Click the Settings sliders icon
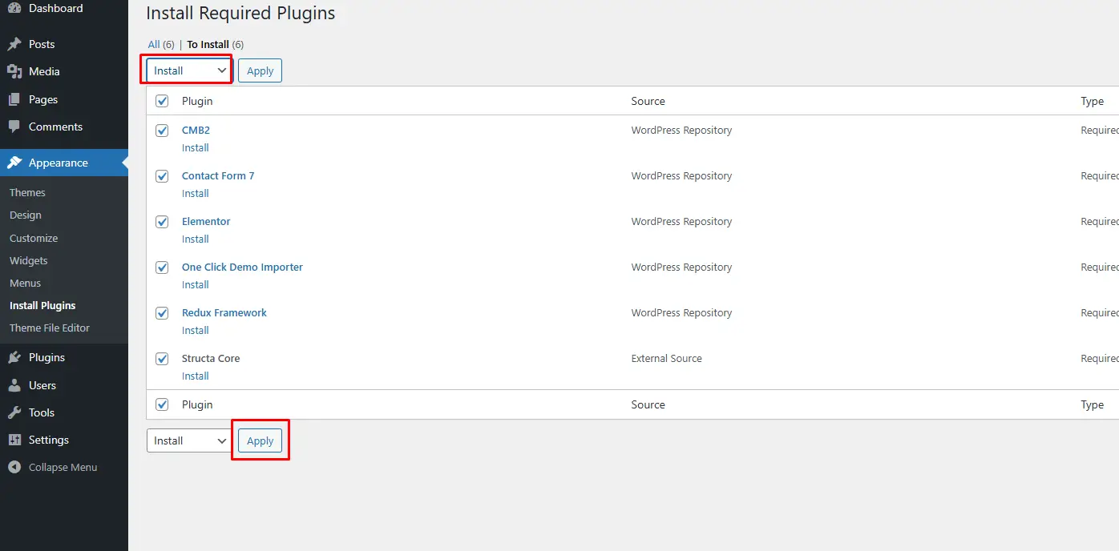Viewport: 1119px width, 551px height. (x=14, y=440)
